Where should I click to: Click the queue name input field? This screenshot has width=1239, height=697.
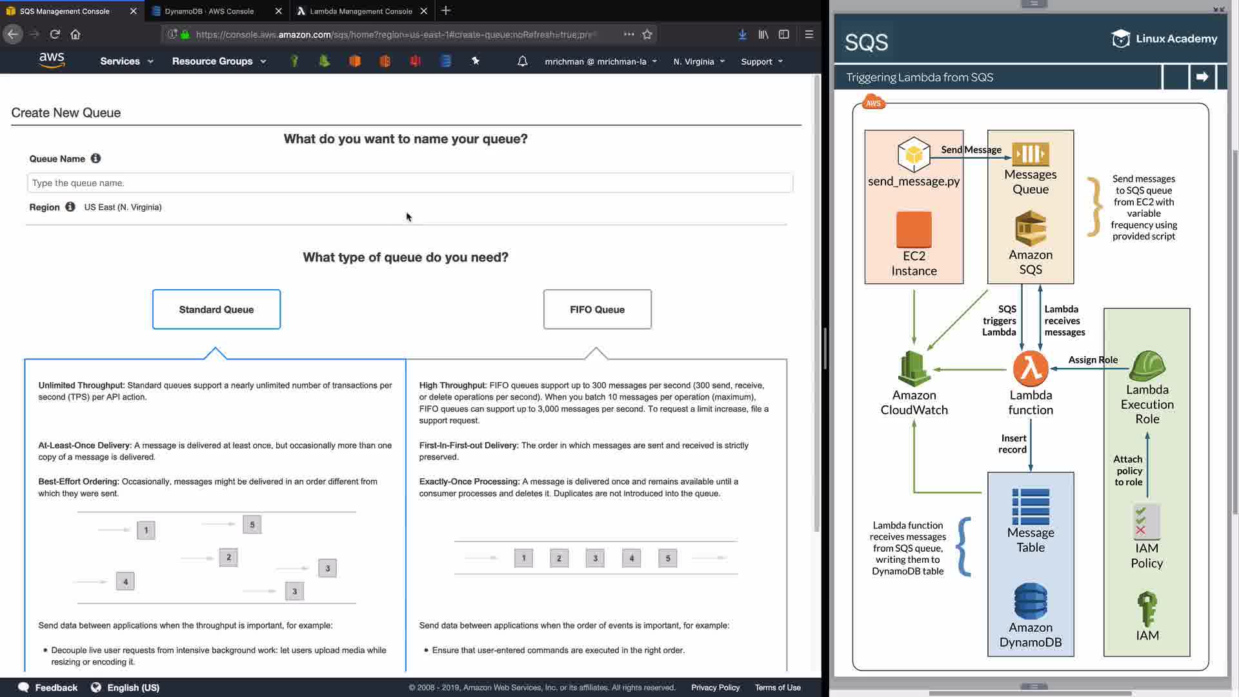coord(410,183)
